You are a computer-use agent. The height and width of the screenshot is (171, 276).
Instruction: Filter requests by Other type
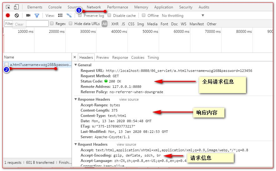click(212, 24)
